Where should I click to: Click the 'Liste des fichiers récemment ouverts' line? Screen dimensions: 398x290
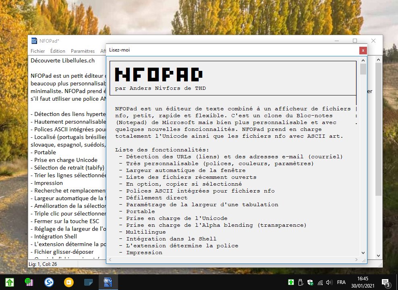point(191,177)
